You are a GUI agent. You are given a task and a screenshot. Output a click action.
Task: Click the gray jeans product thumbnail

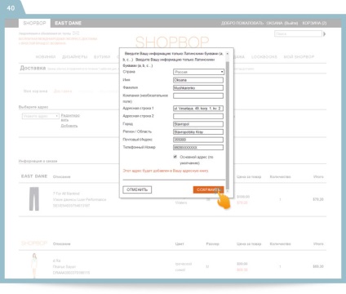click(34, 199)
